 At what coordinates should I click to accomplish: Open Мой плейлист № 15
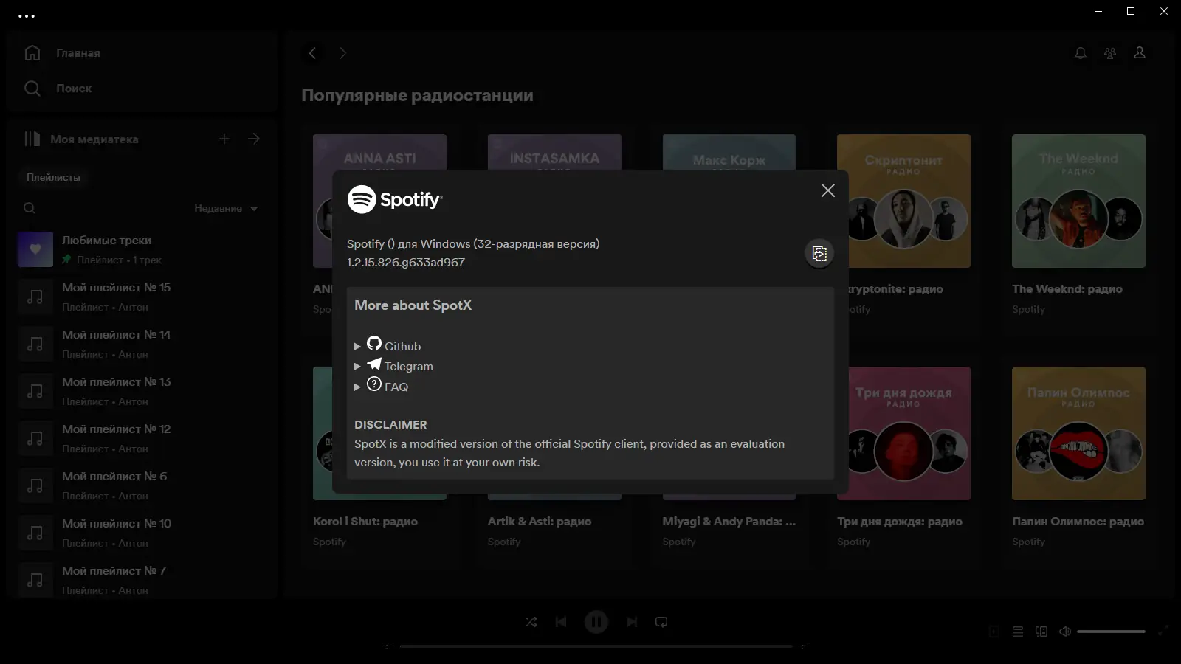coord(142,297)
